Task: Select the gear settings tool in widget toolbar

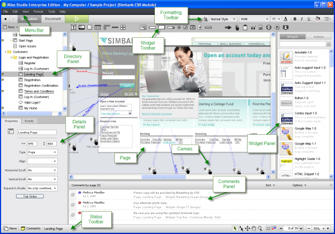Action: [277, 28]
